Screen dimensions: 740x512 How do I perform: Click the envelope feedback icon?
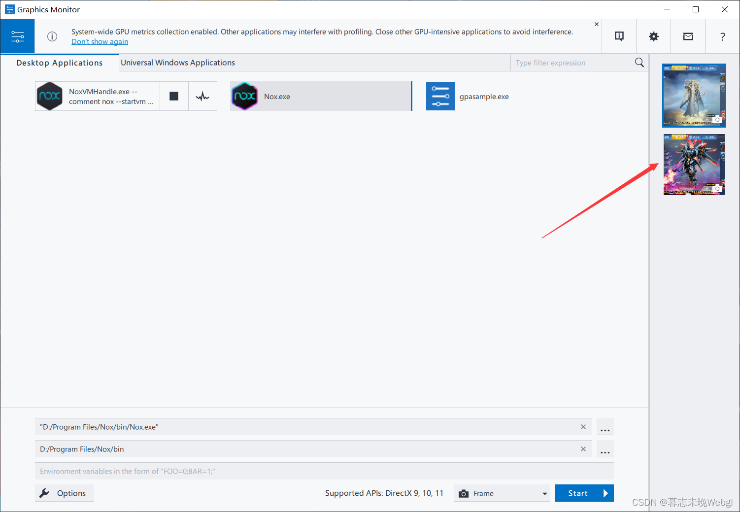[x=688, y=36]
